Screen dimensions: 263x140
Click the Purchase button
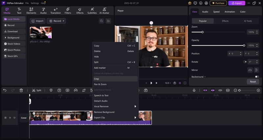(x=218, y=3)
